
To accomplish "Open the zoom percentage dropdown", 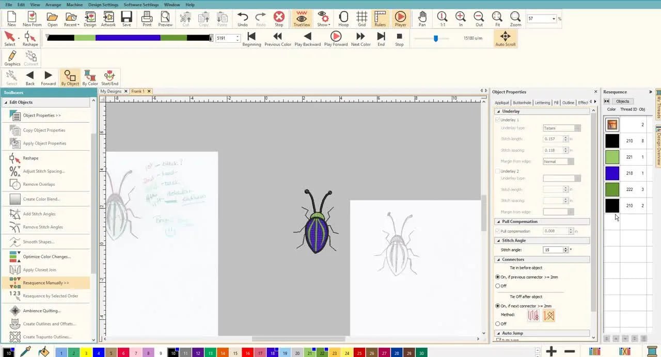I will click(x=554, y=19).
